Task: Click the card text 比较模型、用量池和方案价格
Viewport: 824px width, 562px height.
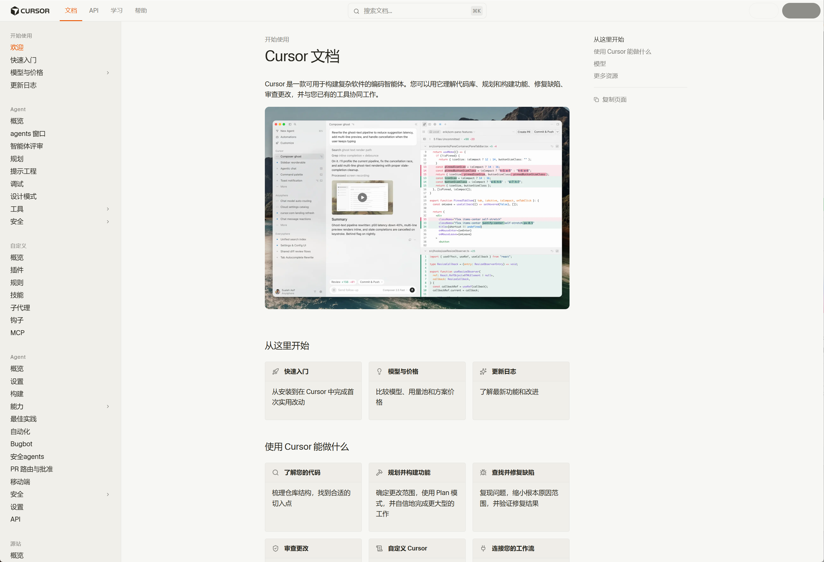Action: click(415, 397)
